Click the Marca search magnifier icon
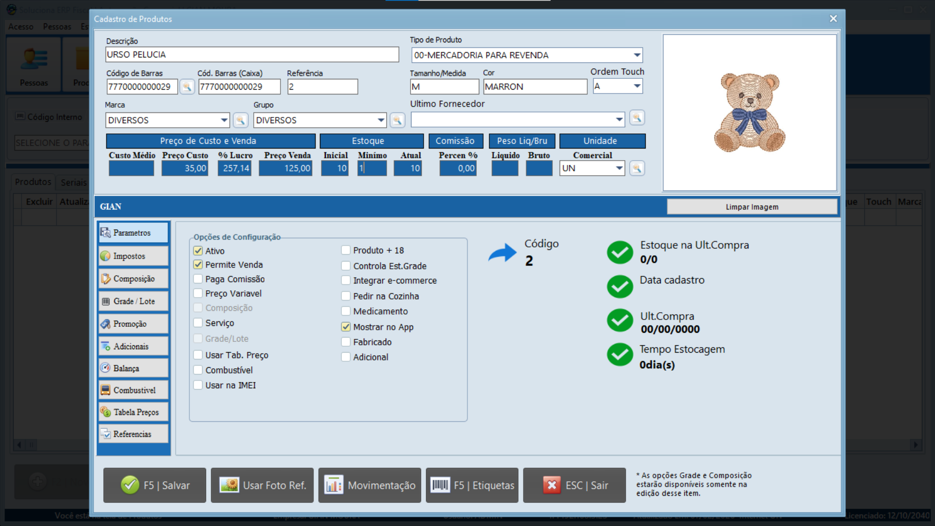Image resolution: width=935 pixels, height=526 pixels. coord(241,120)
